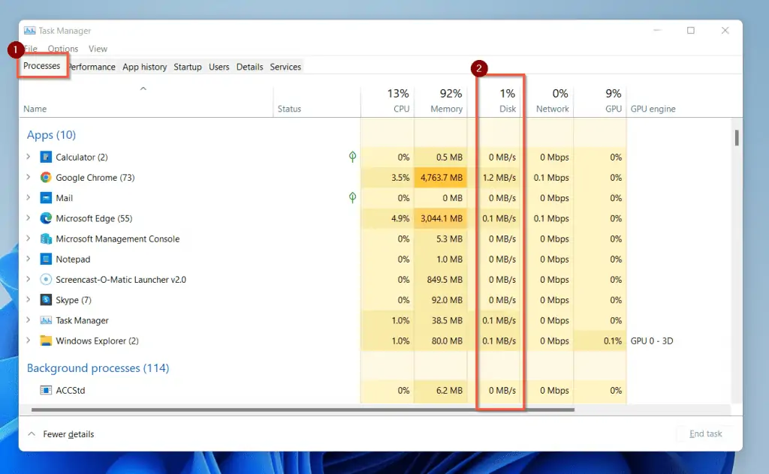This screenshot has height=474, width=769.
Task: Click the eco leaf icon for Mail
Action: pos(352,197)
